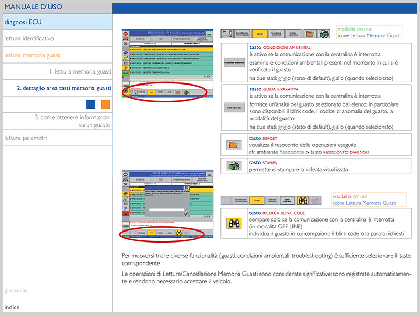
Task: Click the greyed-out printer icon in offline toolbar
Action: [317, 201]
